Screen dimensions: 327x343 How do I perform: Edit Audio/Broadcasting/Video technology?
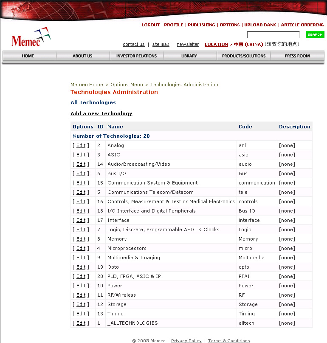click(81, 164)
